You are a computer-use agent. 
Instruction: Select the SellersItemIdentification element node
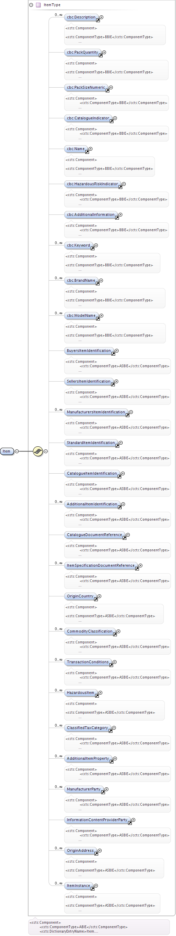[89, 382]
